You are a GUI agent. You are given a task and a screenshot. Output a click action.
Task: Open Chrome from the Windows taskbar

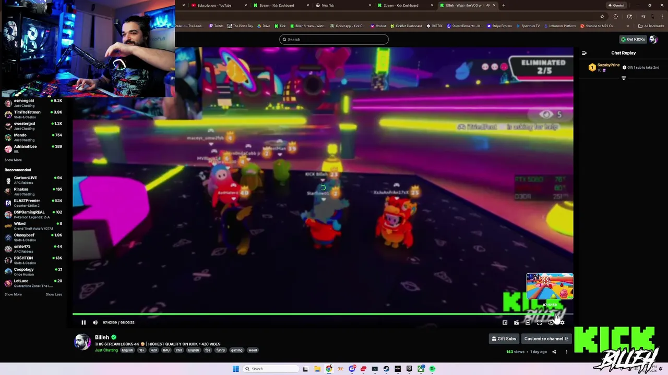[329, 369]
